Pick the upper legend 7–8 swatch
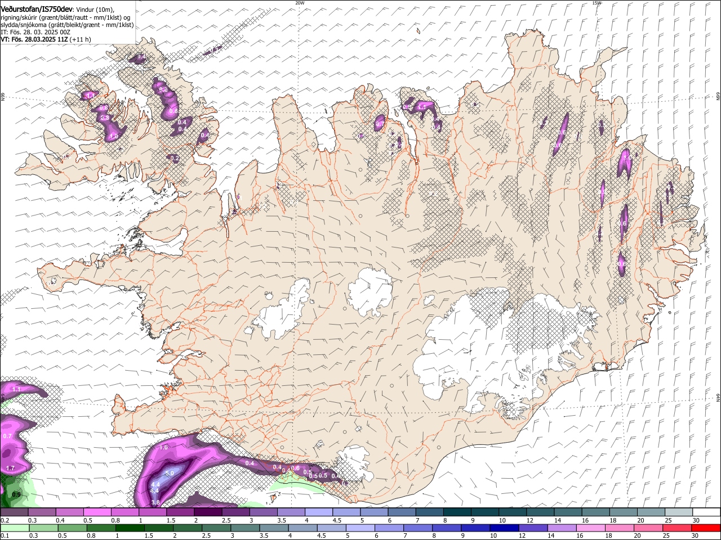The image size is (721, 540). (430, 512)
